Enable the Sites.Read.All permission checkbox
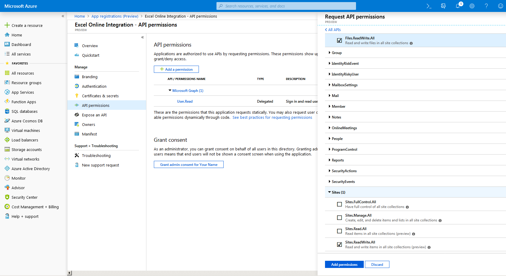The height and width of the screenshot is (276, 506). click(x=339, y=231)
